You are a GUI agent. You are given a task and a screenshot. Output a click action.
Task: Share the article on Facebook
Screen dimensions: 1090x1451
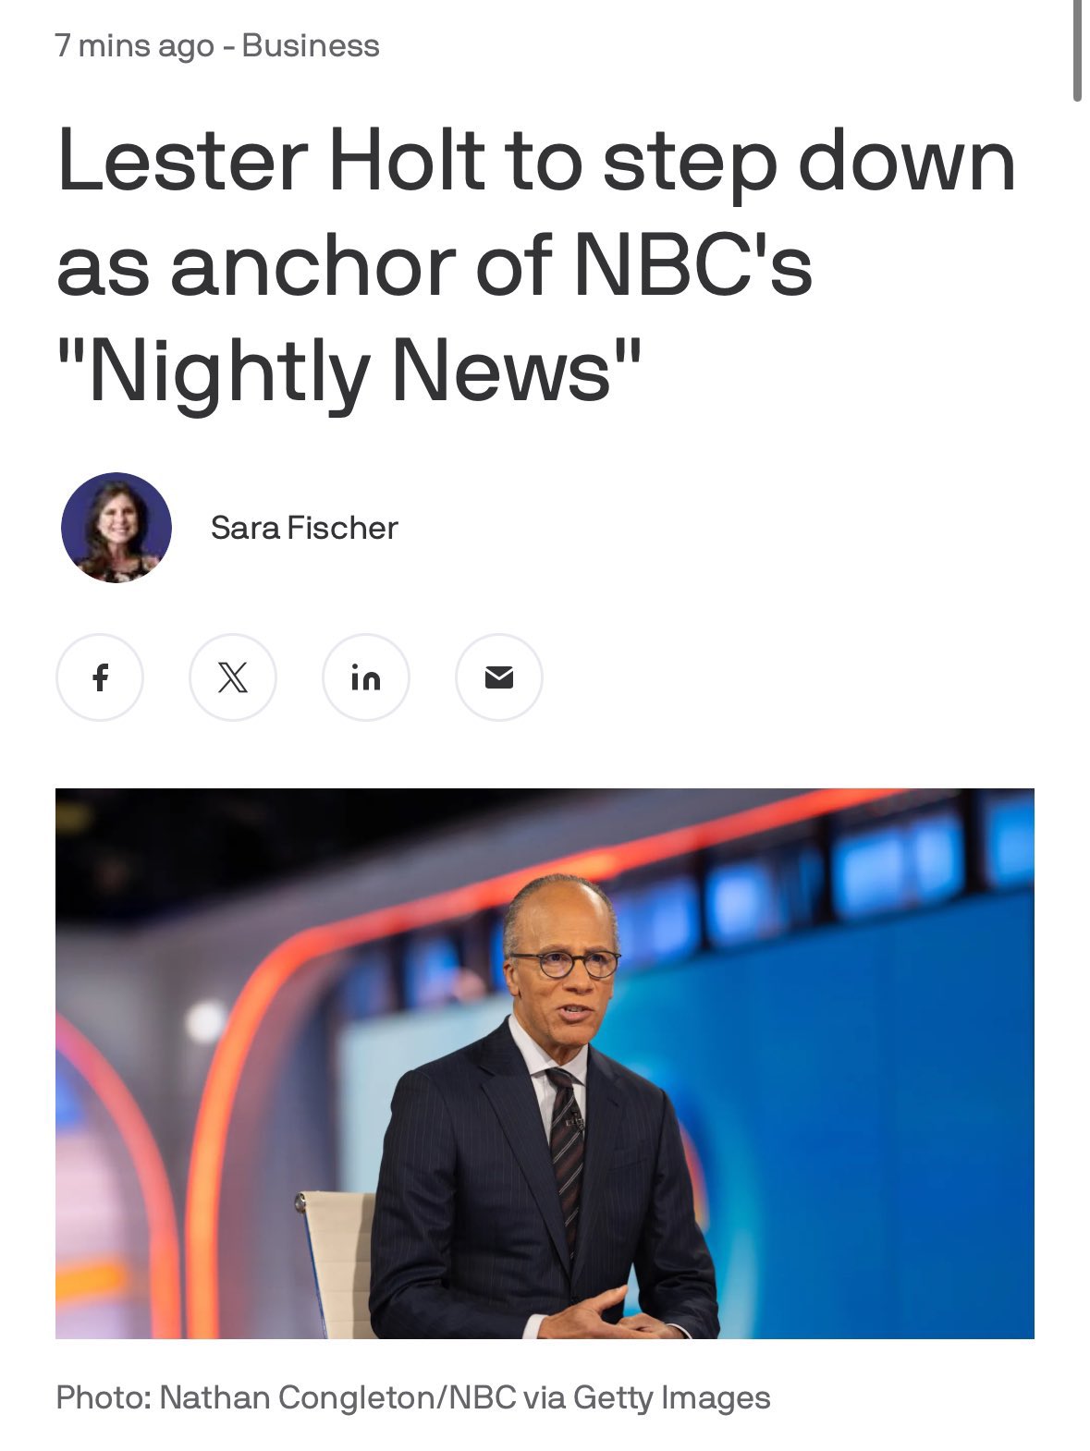(100, 677)
